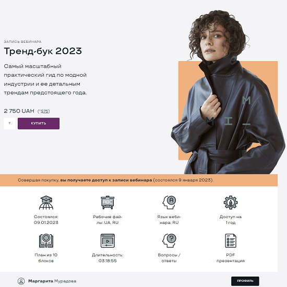Click the orange webinar access notice banner

tap(139, 181)
